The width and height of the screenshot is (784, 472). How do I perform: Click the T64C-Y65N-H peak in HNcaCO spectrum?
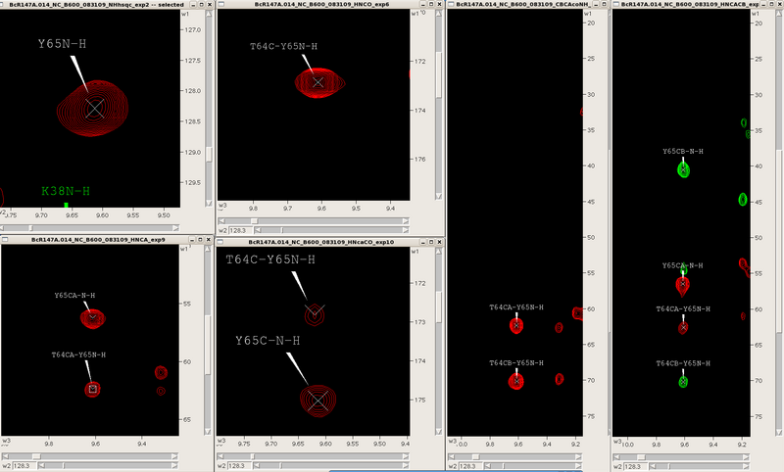pyautogui.click(x=315, y=315)
